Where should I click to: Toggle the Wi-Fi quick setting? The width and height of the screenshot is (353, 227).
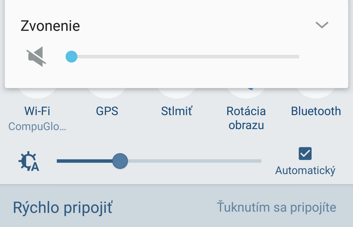(37, 111)
